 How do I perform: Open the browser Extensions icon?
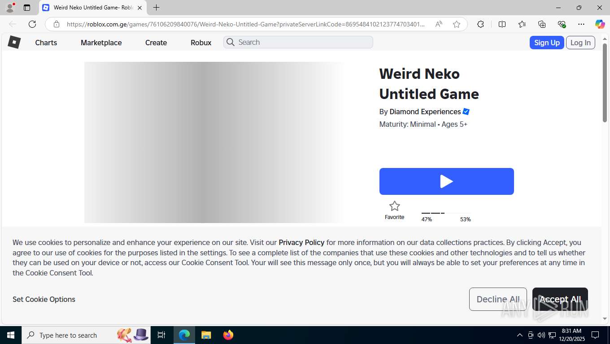480,24
